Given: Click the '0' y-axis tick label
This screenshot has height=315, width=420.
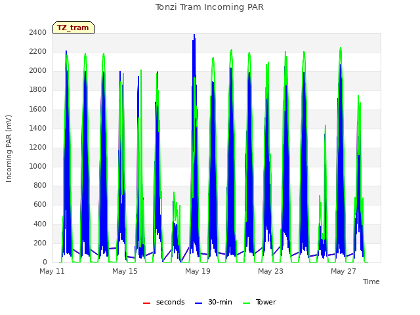Looking at the screenshot, I should (45, 262).
